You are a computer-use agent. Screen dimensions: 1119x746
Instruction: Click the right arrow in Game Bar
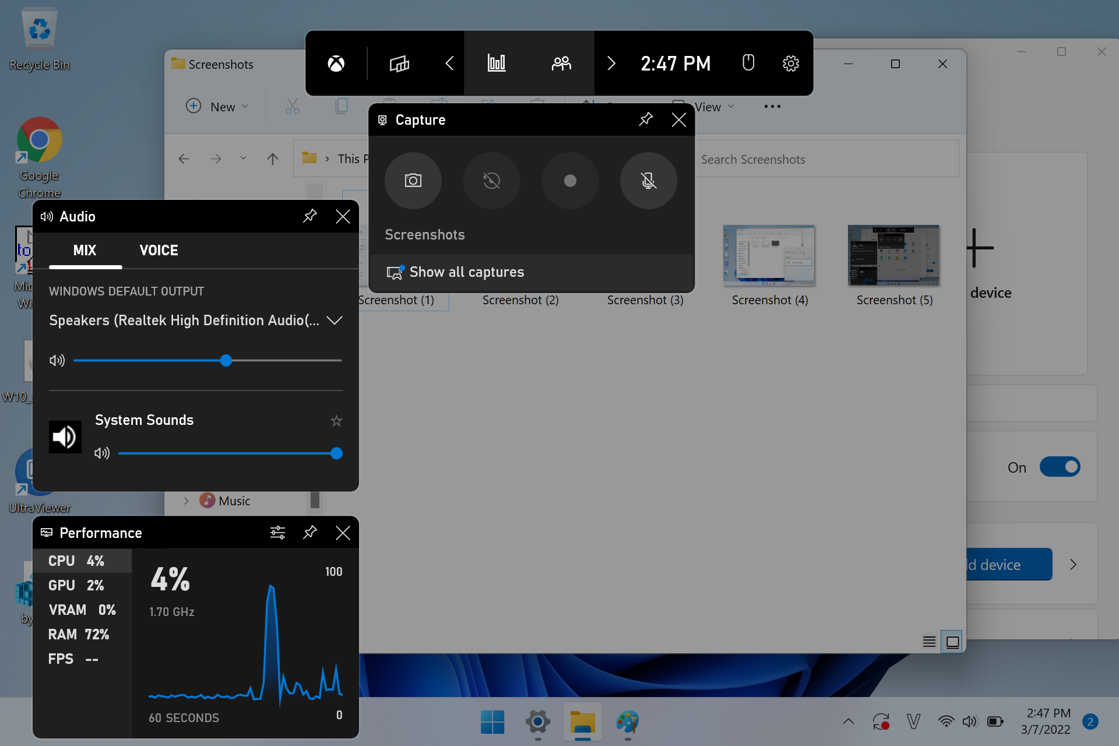(x=611, y=63)
